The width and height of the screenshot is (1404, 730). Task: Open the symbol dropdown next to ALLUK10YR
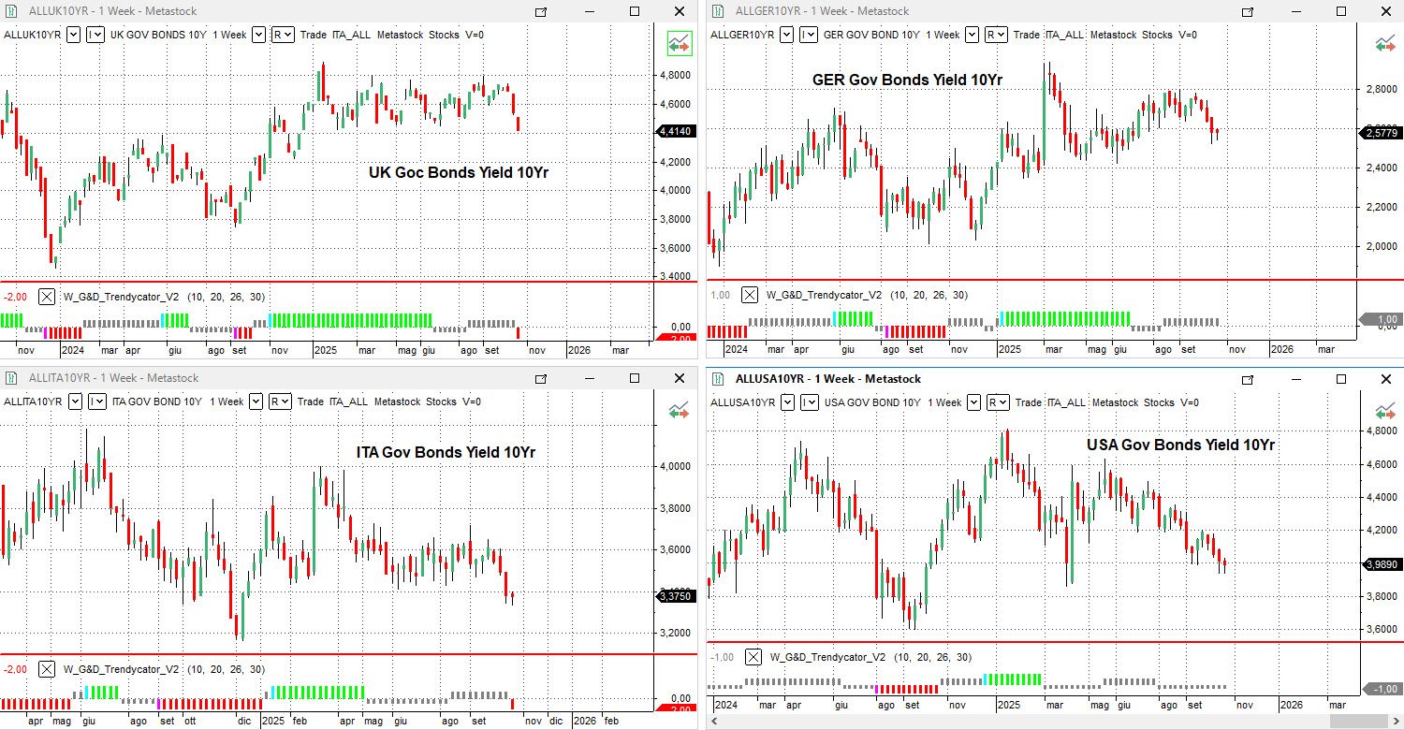point(73,35)
